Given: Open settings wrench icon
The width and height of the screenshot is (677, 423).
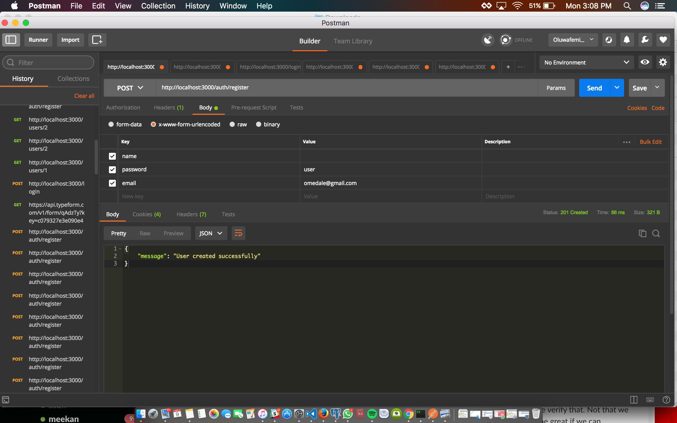Looking at the screenshot, I should (x=645, y=40).
